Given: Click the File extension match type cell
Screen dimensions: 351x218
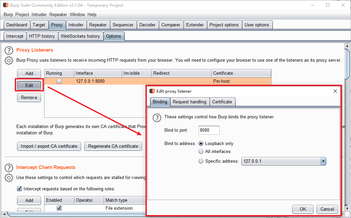Looking at the screenshot, I should tap(125, 208).
